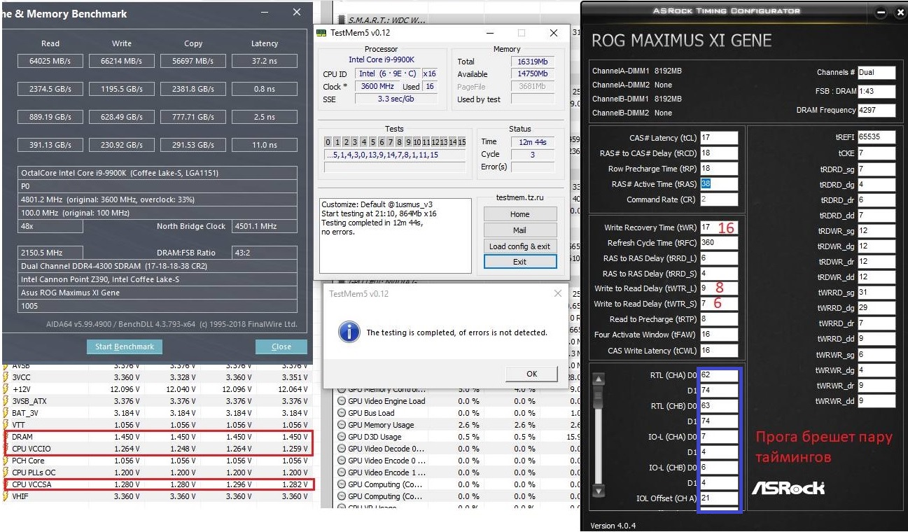Click the tREFI value field

tap(876, 138)
